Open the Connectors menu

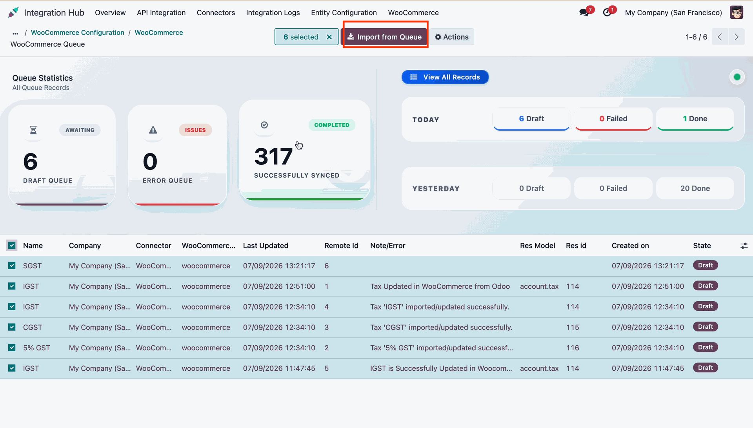coord(216,13)
